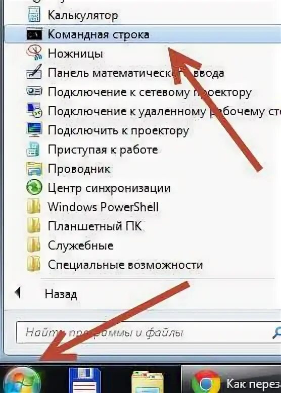
Task: Open the Windows Start orb button
Action: (22, 380)
